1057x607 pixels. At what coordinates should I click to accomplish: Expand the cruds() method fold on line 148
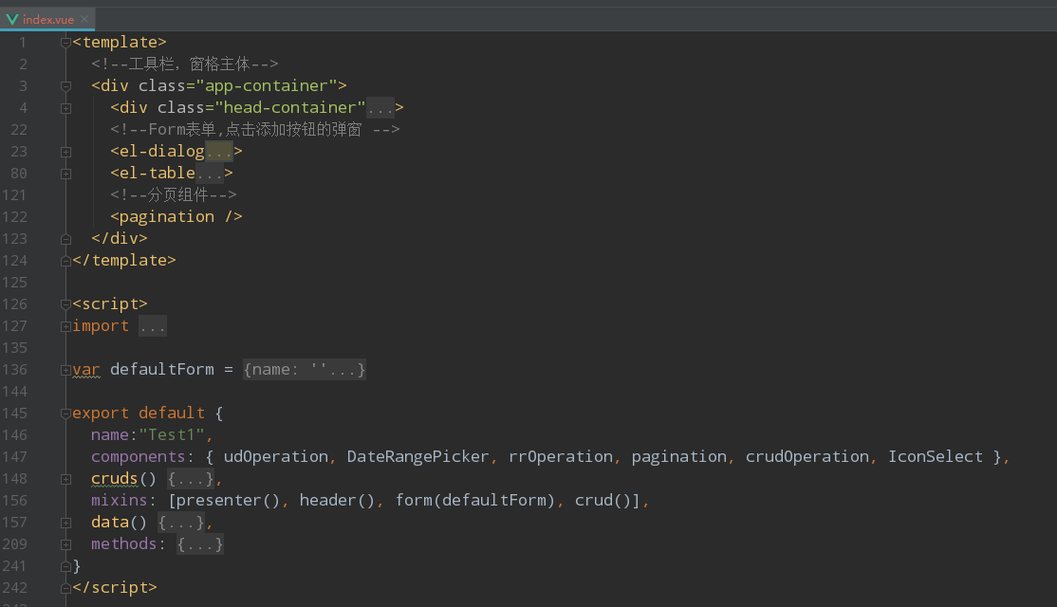(65, 479)
